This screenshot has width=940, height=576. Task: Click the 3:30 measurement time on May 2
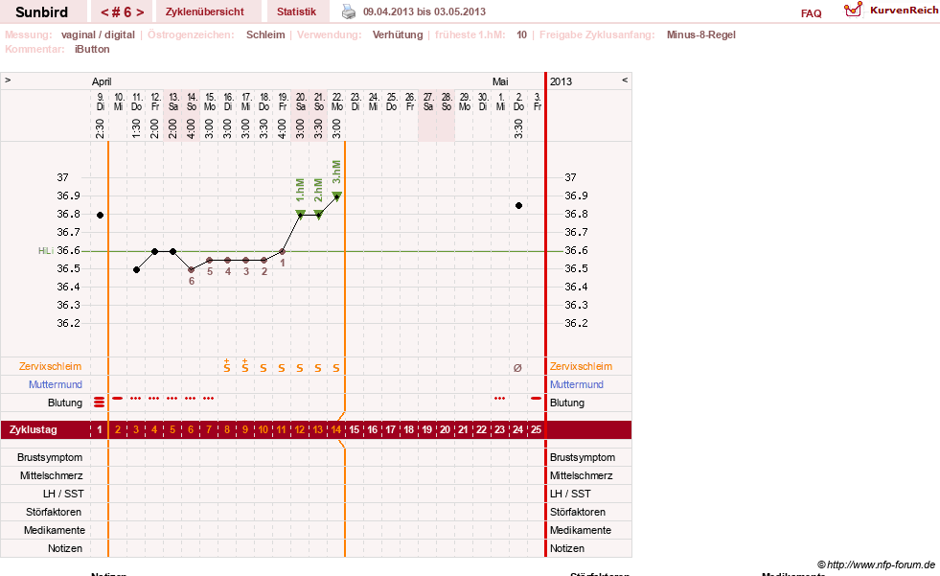tap(518, 128)
